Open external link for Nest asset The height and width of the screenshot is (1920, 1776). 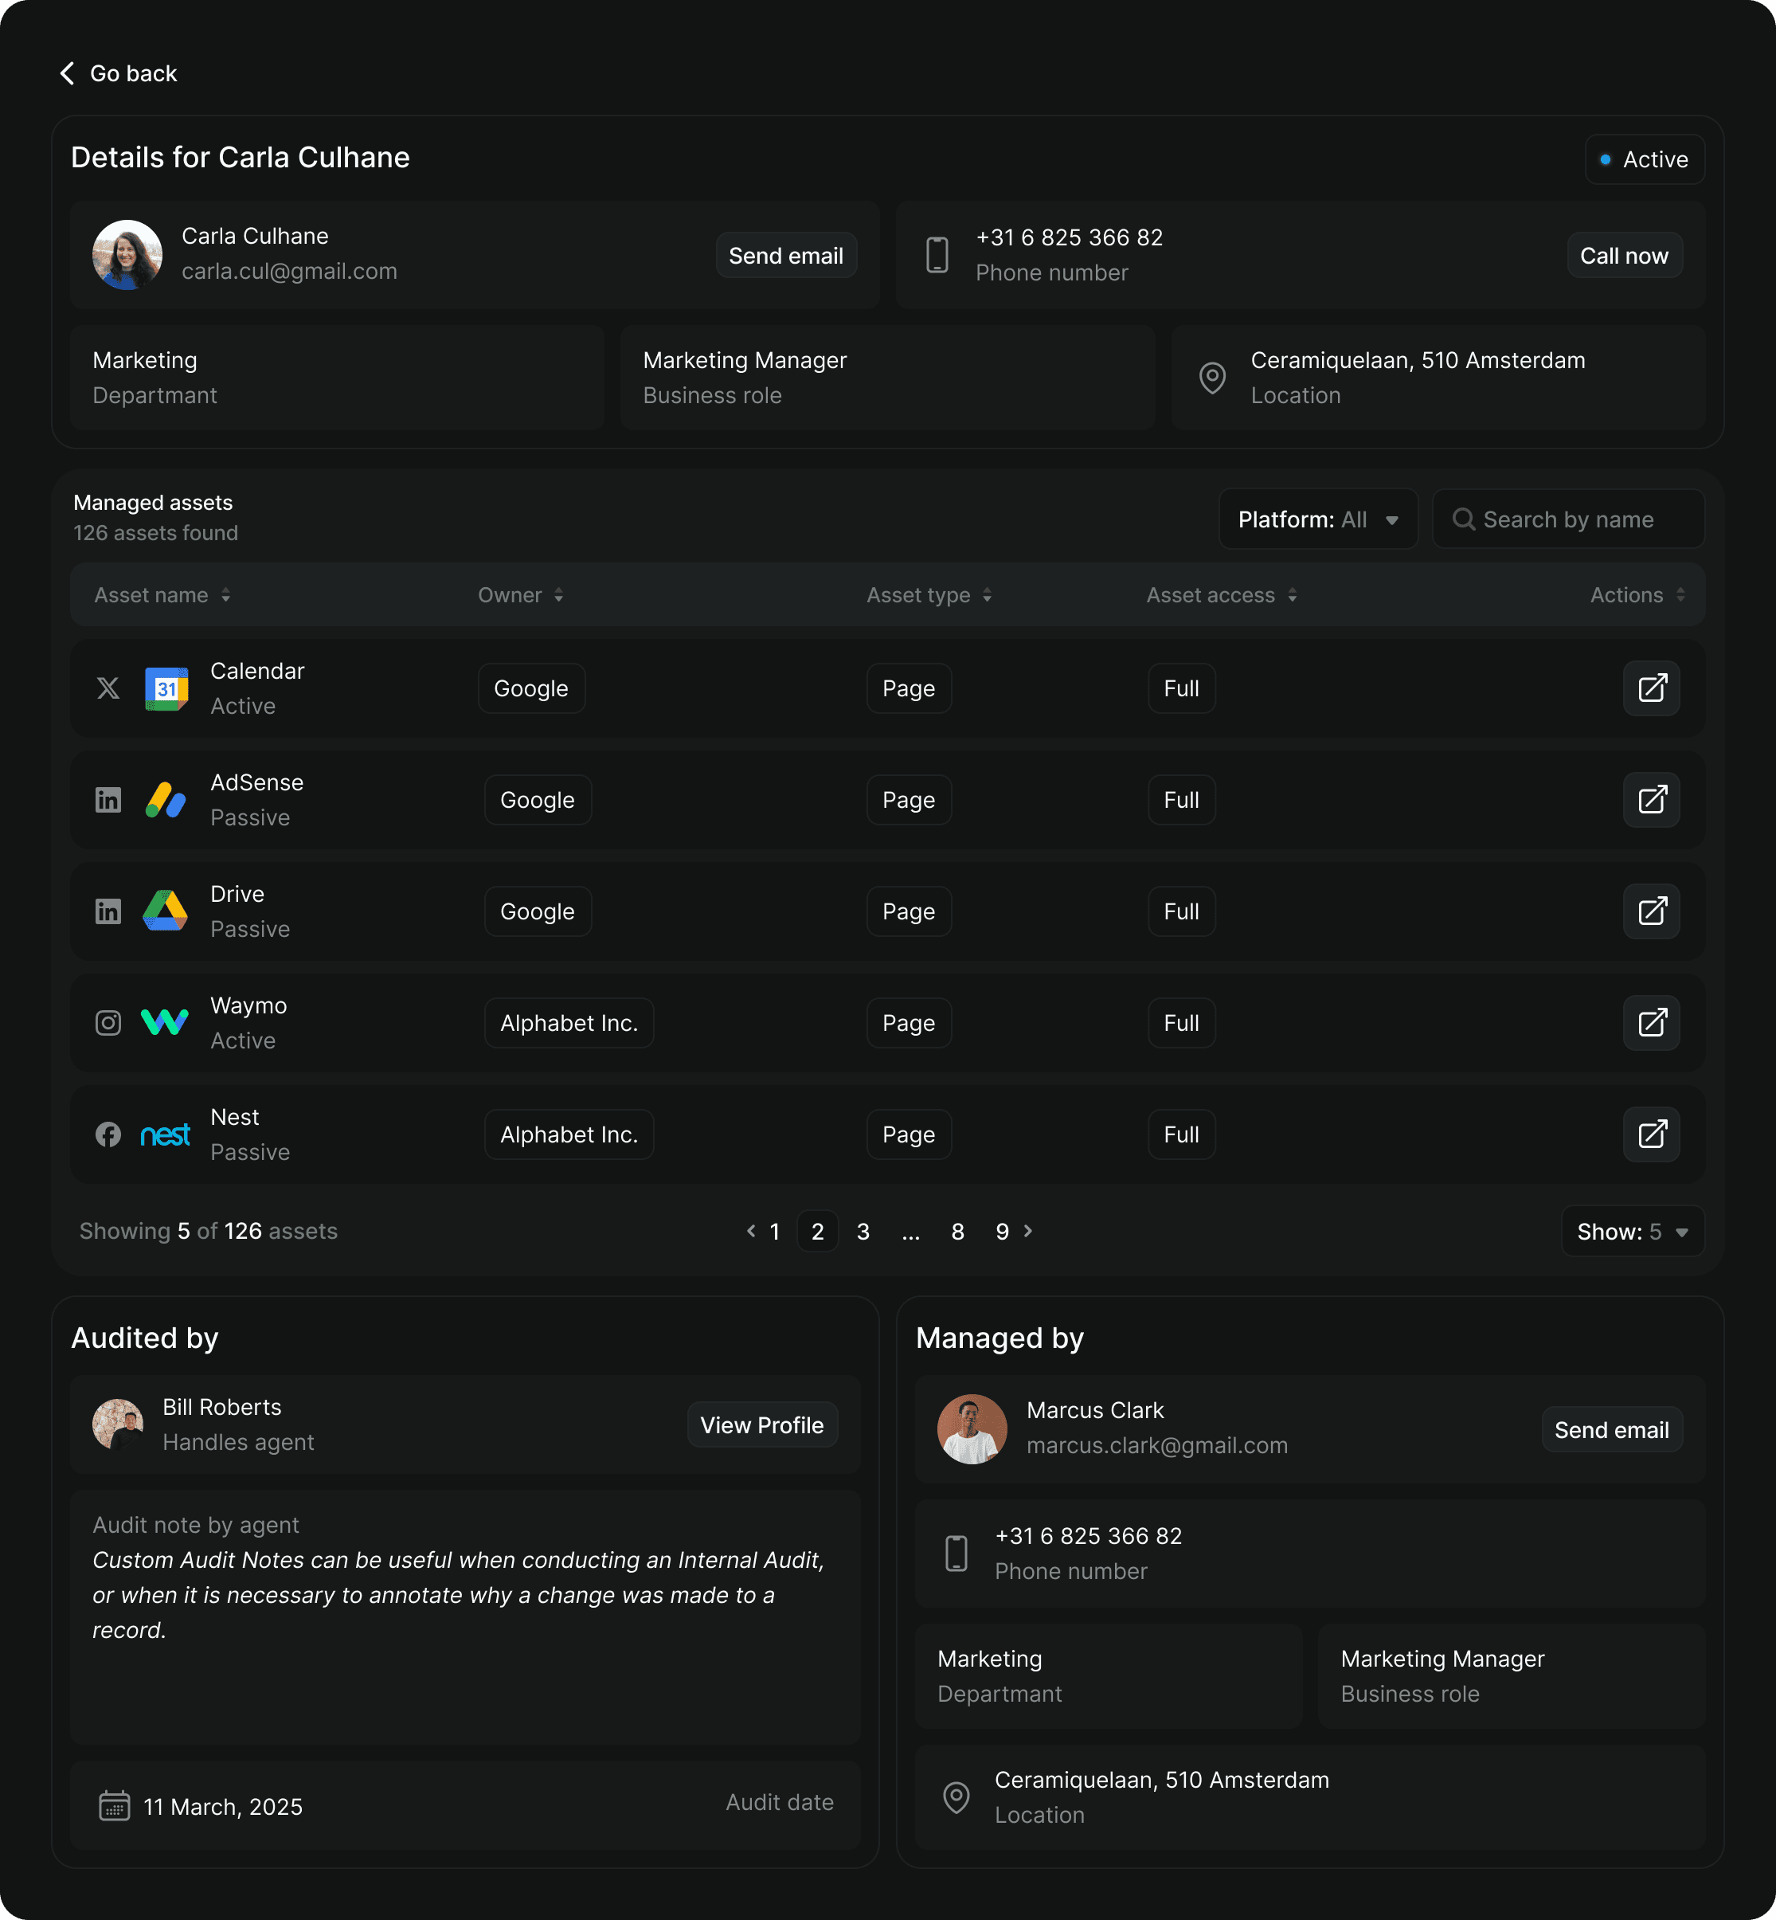coord(1651,1134)
